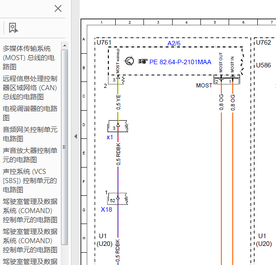Screen dimensions: 276x265
Task: Open bookmark 电视调谐器的电路图
Action: tap(30, 113)
